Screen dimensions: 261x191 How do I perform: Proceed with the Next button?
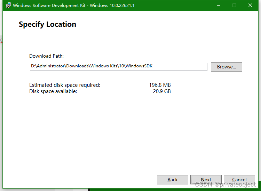tap(206, 180)
